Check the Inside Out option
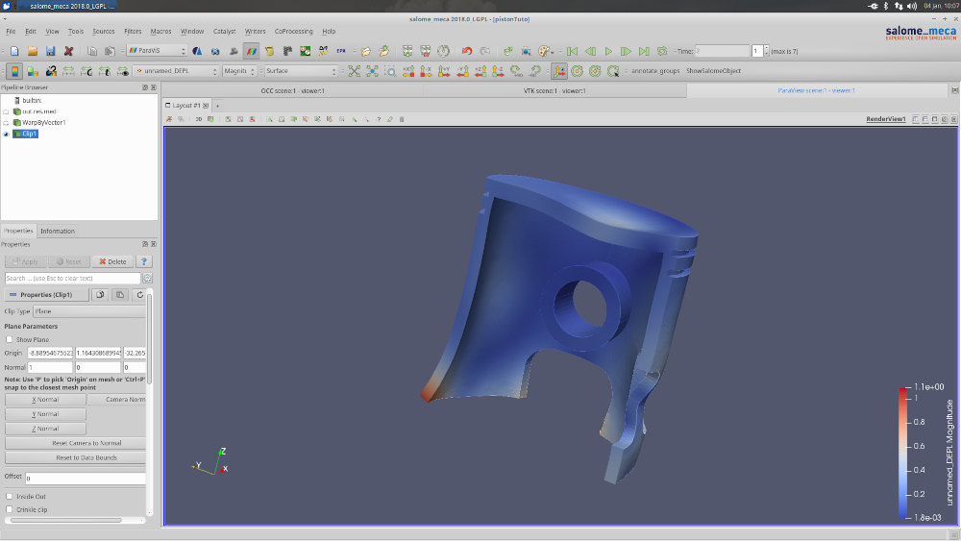 coord(10,496)
